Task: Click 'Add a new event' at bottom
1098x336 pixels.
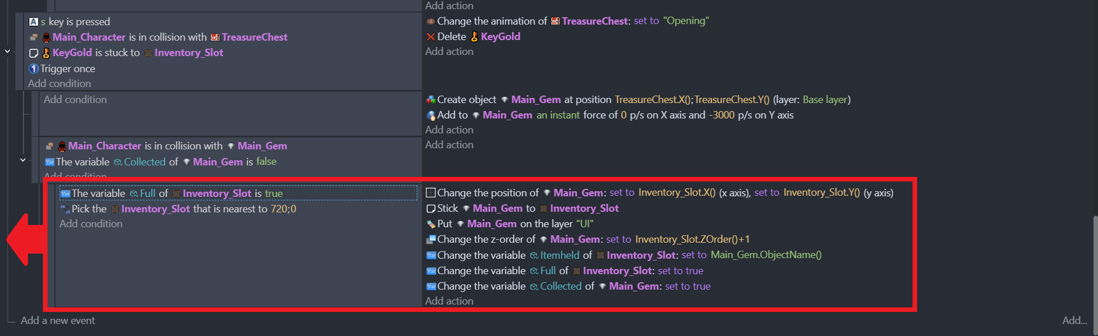Action: coord(58,321)
